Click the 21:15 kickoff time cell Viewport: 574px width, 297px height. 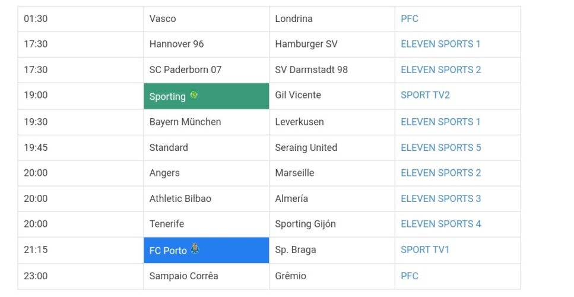(81, 250)
